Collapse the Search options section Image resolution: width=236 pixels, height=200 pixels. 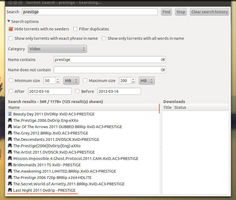[9, 21]
